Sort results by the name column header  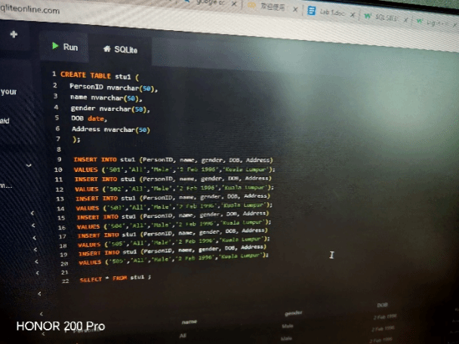pyautogui.click(x=189, y=321)
